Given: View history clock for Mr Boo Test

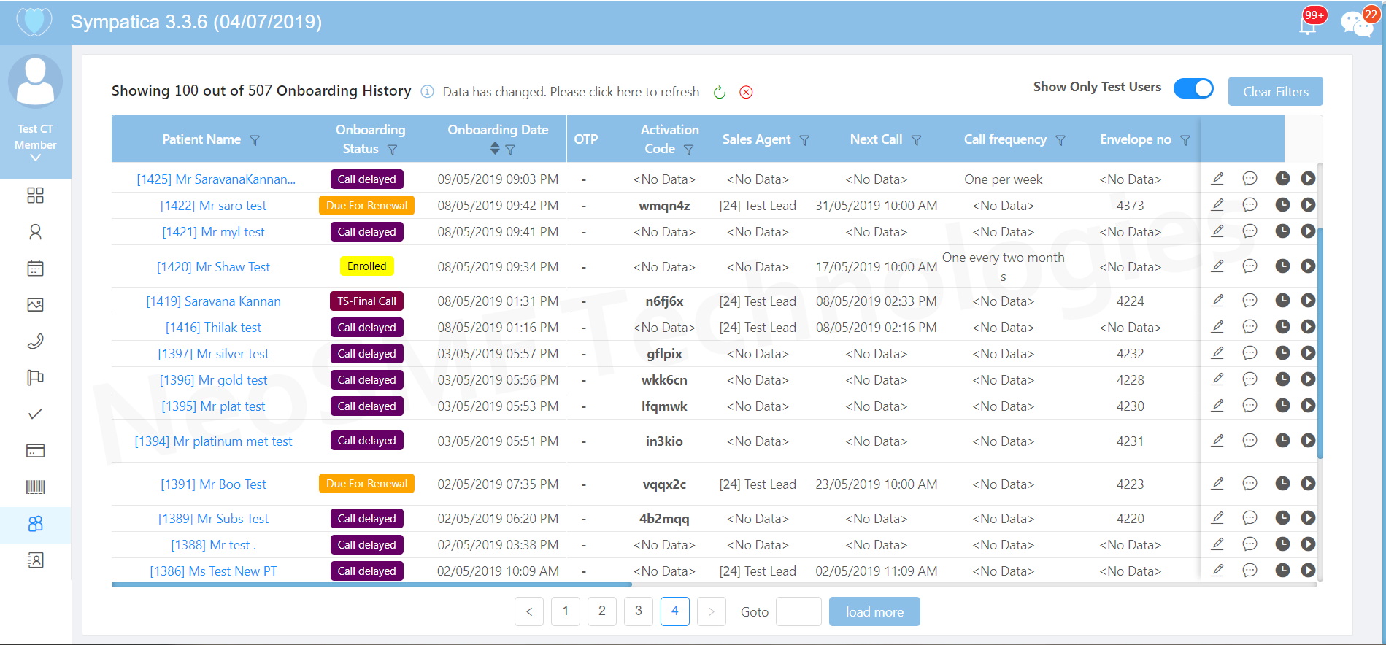Looking at the screenshot, I should tap(1282, 484).
